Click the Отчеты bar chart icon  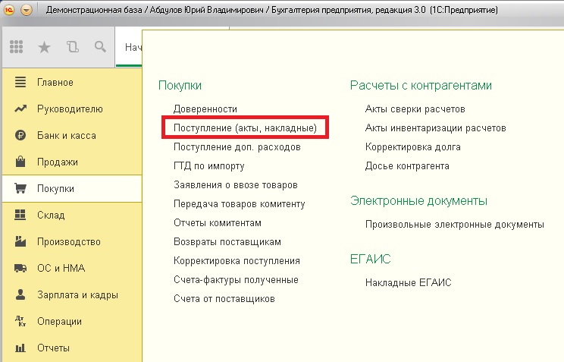[20, 348]
